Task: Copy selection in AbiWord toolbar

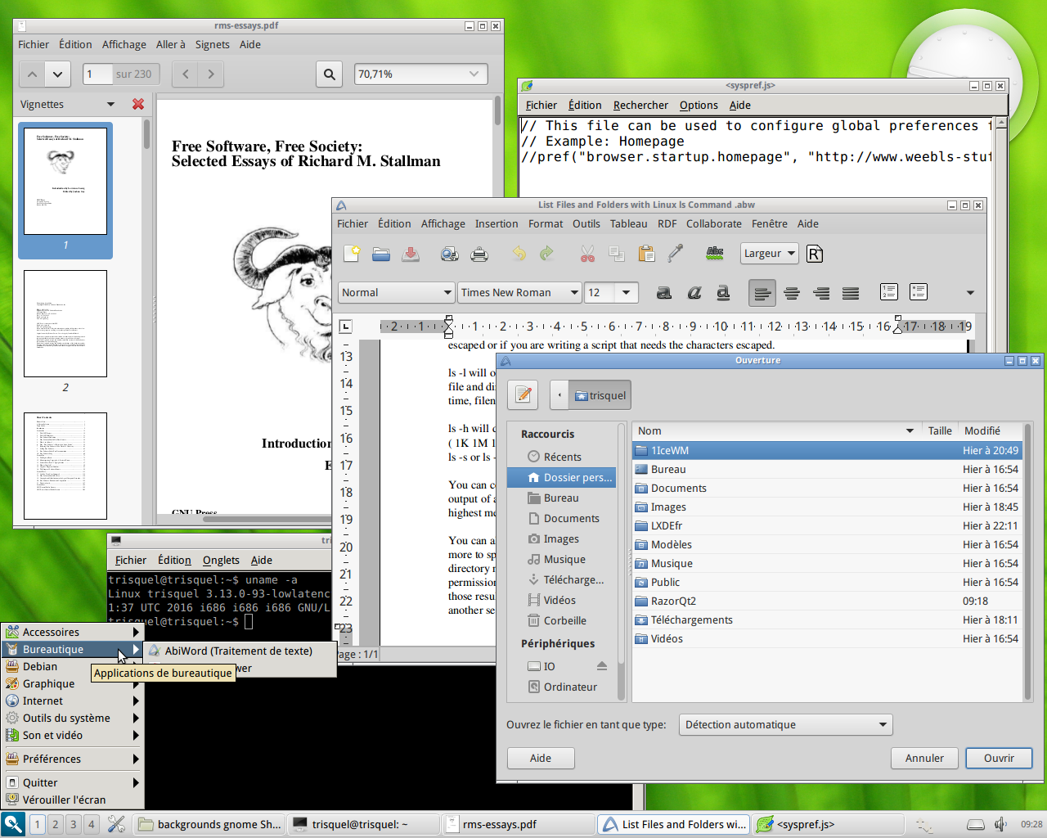Action: 617,254
